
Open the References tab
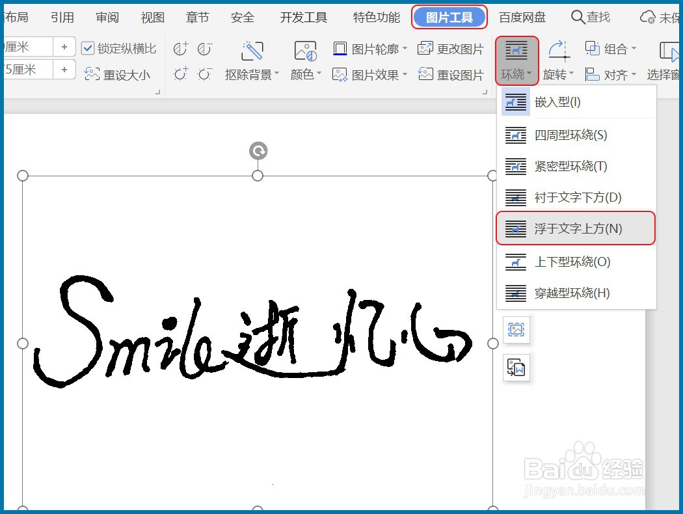(x=62, y=18)
